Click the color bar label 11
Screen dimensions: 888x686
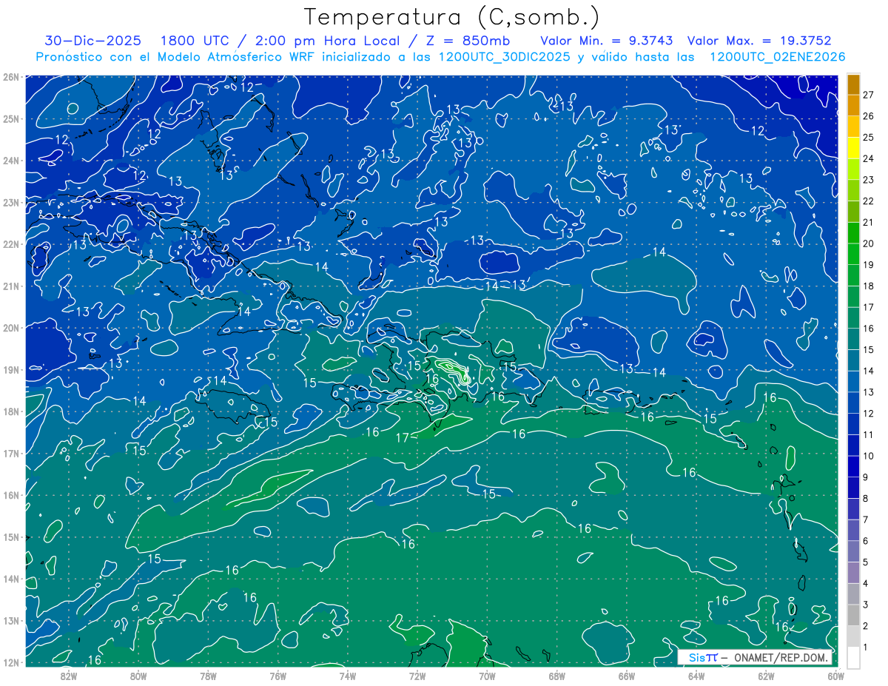click(868, 434)
